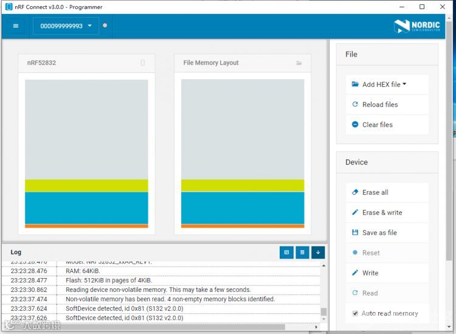Screen dimensions: 456x334
Task: Click log entry 'Flash: 512KiB in pages of 4KiB.'
Action: click(x=109, y=280)
